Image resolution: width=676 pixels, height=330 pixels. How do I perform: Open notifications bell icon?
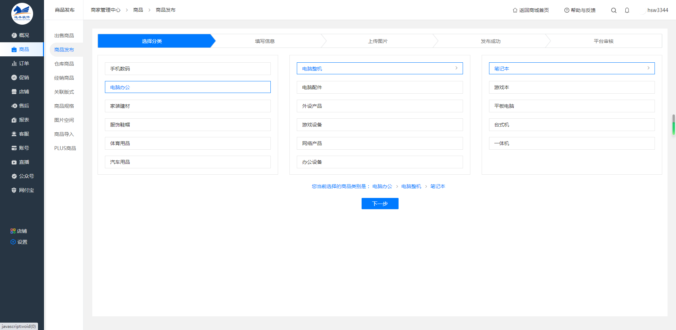click(x=627, y=10)
